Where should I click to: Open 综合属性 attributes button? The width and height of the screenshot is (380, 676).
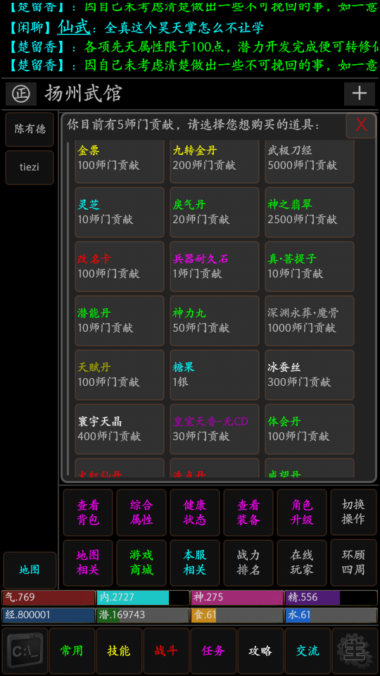coord(141,513)
